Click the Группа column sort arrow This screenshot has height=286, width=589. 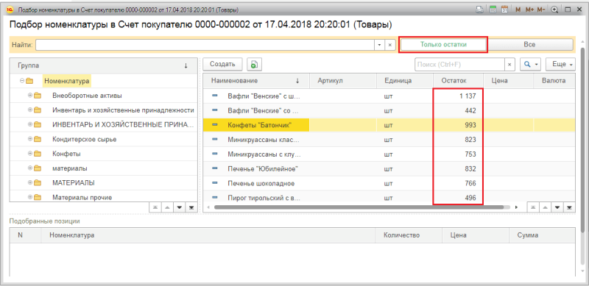pos(186,65)
